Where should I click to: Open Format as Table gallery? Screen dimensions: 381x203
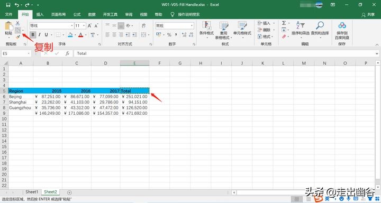(x=223, y=30)
